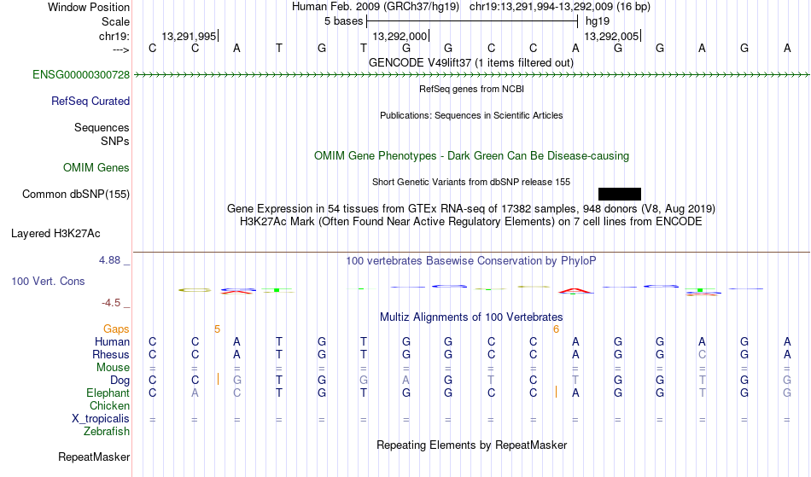Screen dimensions: 811x477
Task: Select the OMIM Genes track label
Action: point(96,168)
